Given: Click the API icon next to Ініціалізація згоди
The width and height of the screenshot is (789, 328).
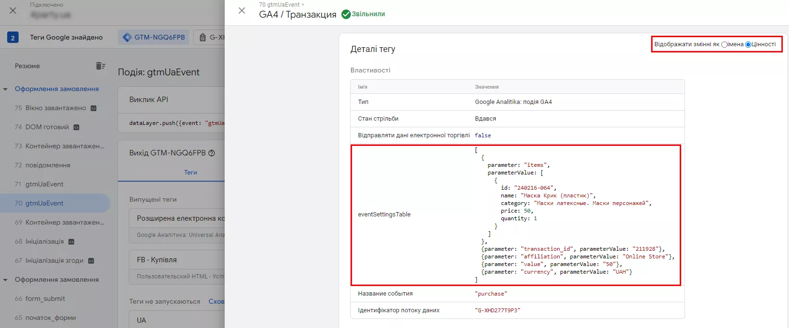Looking at the screenshot, I should coord(91,261).
